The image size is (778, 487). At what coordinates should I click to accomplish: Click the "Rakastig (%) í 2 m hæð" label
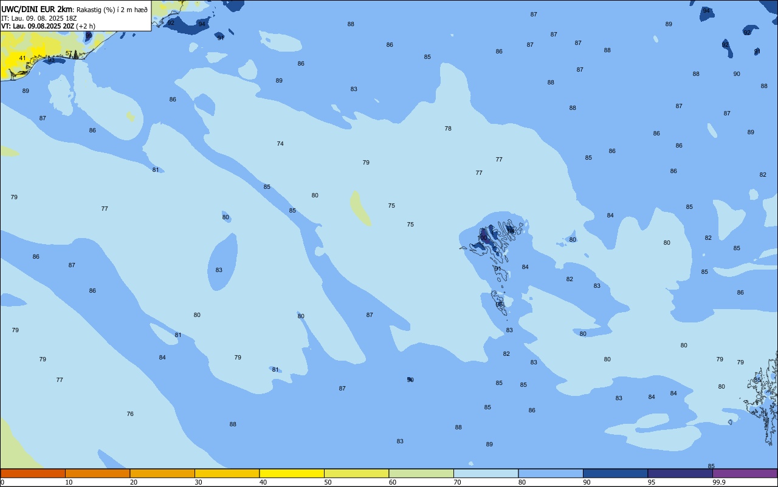[112, 10]
